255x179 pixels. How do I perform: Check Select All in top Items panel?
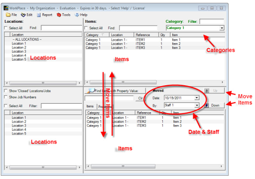point(86,28)
